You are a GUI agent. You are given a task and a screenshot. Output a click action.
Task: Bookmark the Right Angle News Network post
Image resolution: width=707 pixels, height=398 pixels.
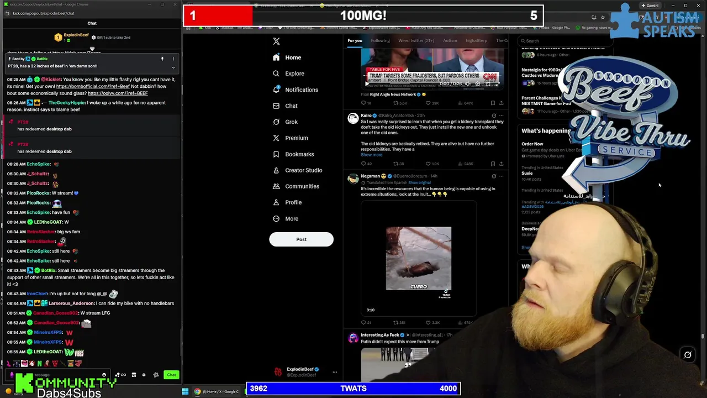coord(493,103)
